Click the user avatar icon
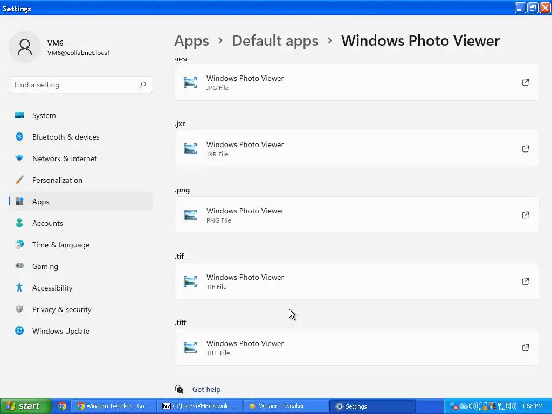Screen dimensions: 552x414 [x=25, y=47]
